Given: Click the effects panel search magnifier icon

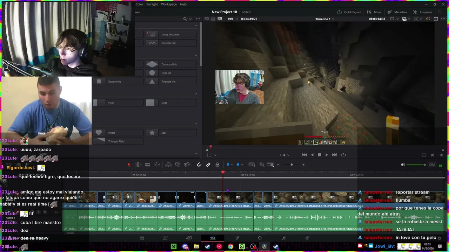Looking at the screenshot, I should 185,19.
